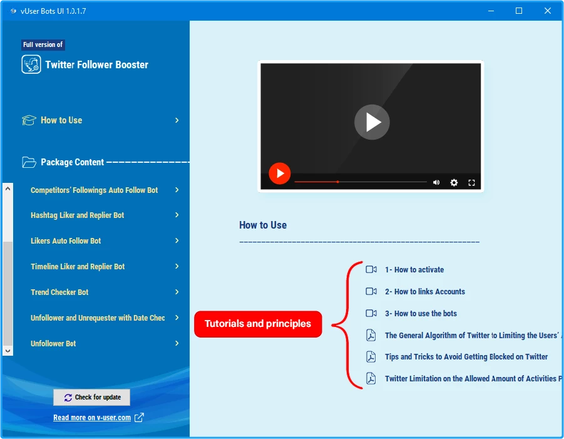Image resolution: width=564 pixels, height=439 pixels.
Task: Open video settings gear icon
Action: coord(454,182)
